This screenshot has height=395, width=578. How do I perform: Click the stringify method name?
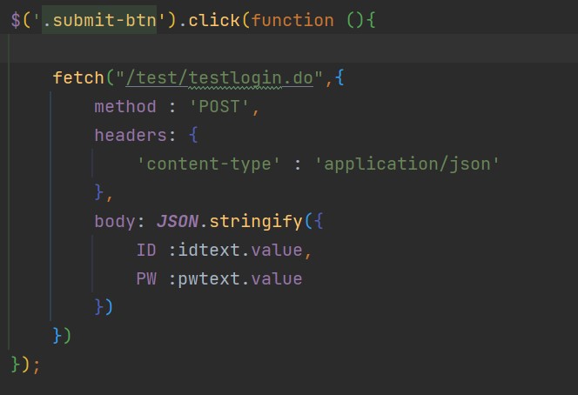pos(256,222)
